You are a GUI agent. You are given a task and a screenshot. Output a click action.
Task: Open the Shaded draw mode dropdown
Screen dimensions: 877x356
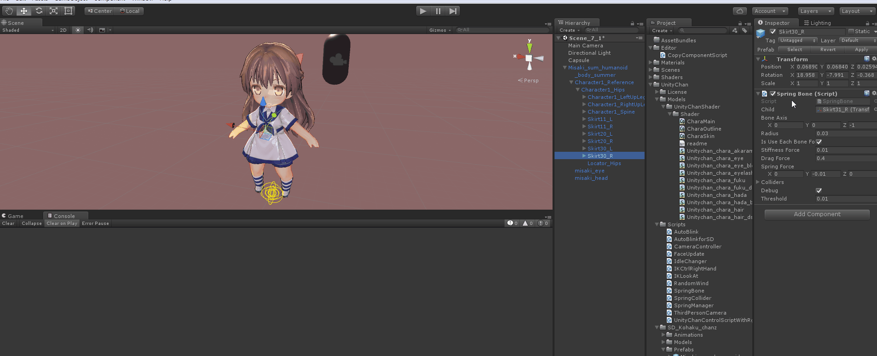[x=28, y=30]
